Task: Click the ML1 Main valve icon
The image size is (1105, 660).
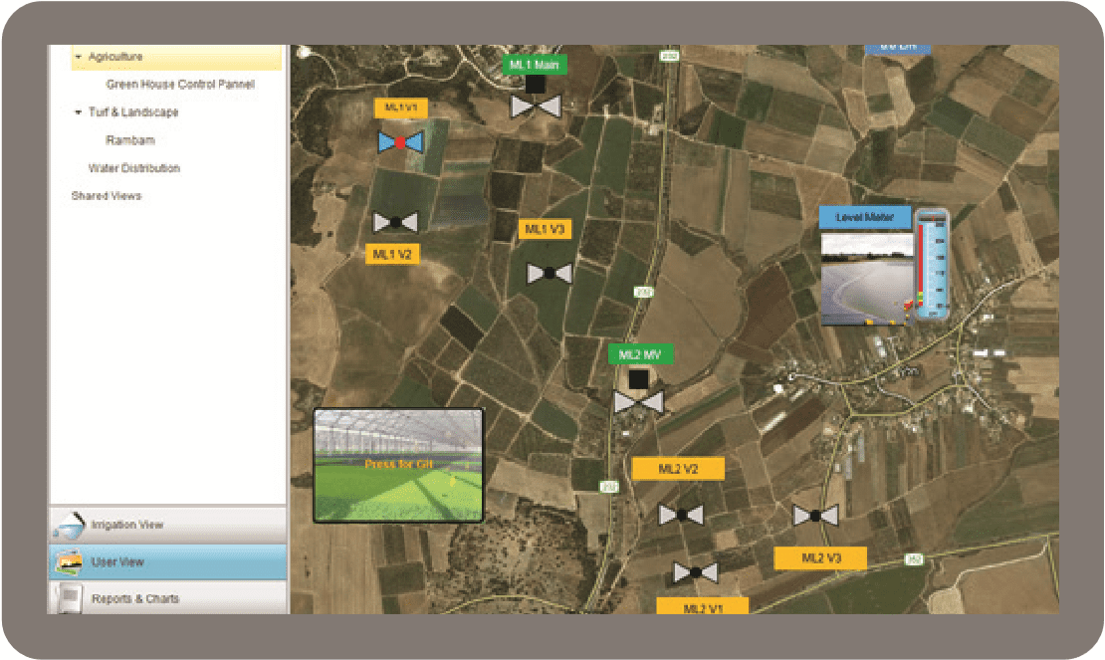Action: [536, 107]
